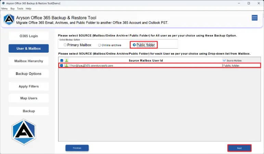Uncheck the thor user row checkbox
This screenshot has height=154, width=264.
point(61,65)
